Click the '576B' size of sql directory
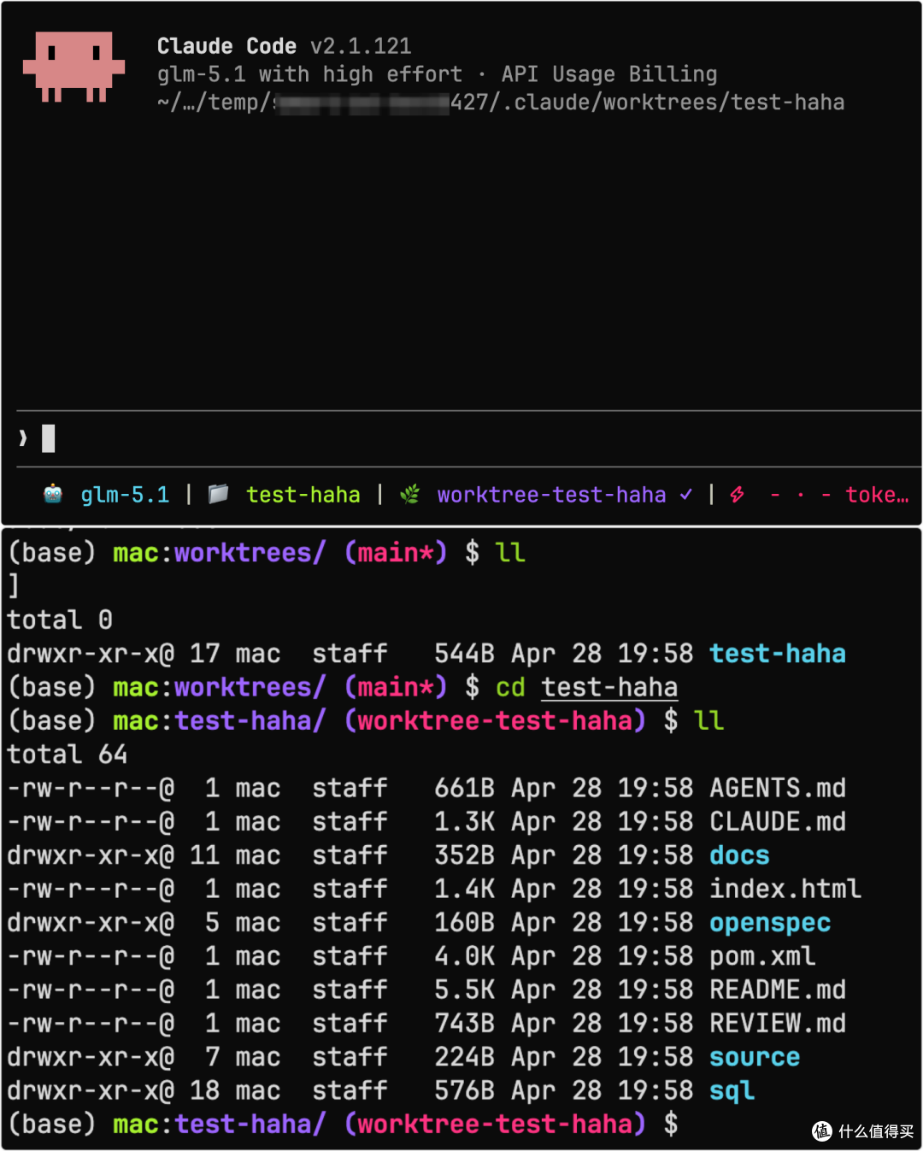 coord(464,1090)
